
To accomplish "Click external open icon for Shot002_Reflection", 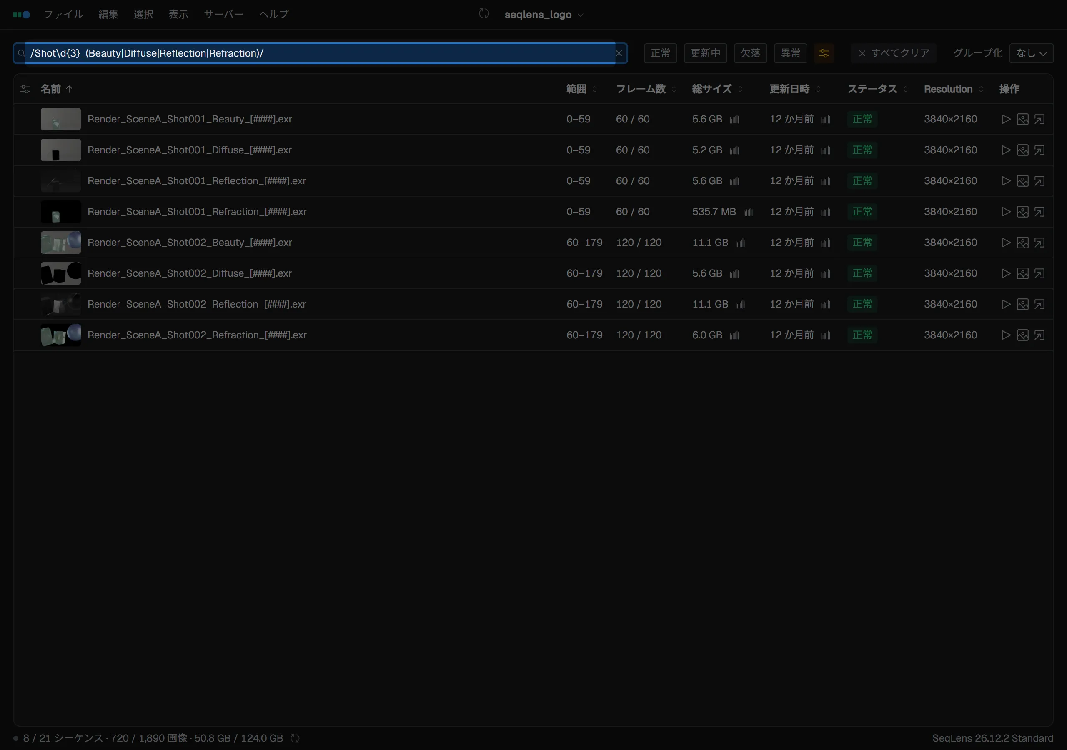I will tap(1039, 304).
